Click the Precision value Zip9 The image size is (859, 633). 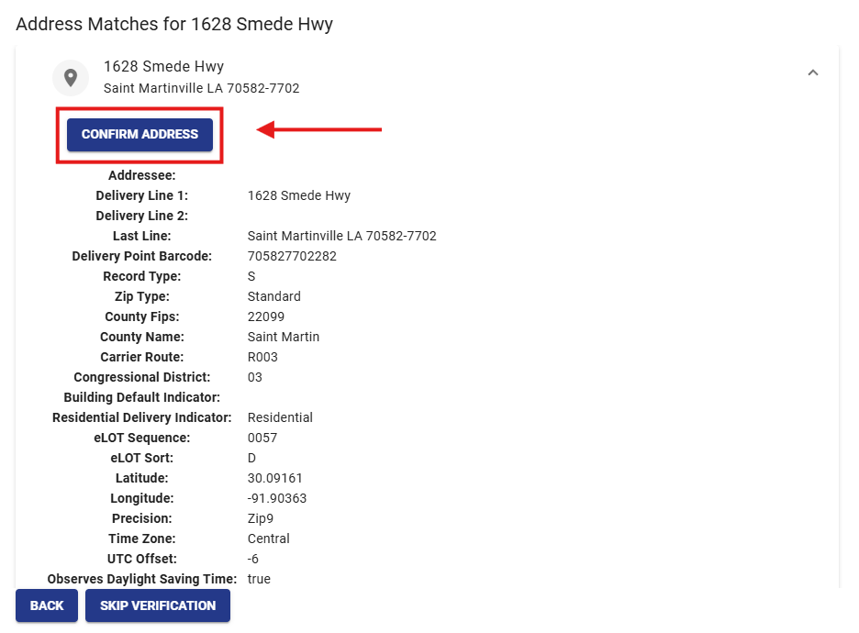261,518
